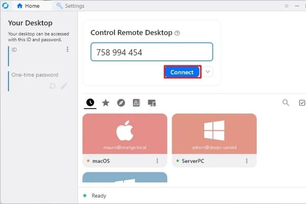Open the Discovered devices compass icon

click(x=121, y=103)
